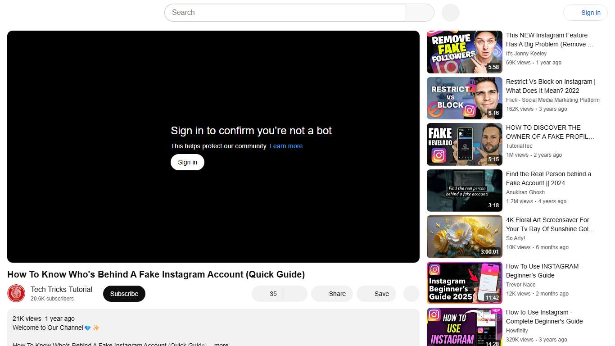Screen dimensions: 615x346
Task: Open the three-dot more actions menu beside Save
Action: click(x=411, y=293)
